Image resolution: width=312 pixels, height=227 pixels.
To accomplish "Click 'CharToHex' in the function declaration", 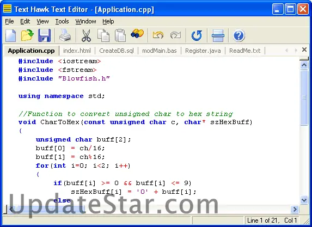I will tap(60, 122).
